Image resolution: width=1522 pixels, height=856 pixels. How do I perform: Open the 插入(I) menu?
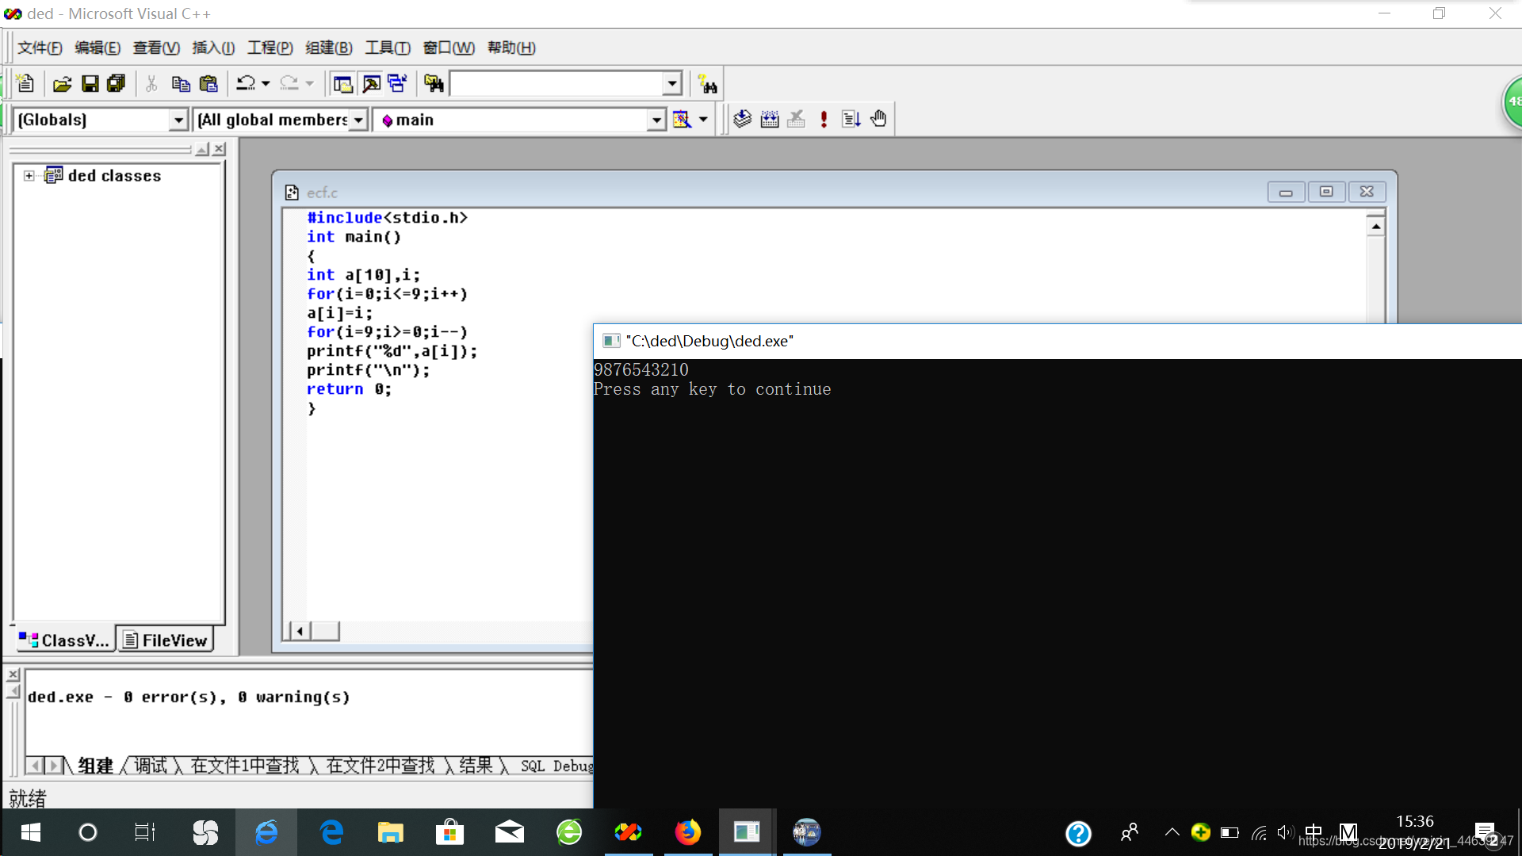click(213, 48)
